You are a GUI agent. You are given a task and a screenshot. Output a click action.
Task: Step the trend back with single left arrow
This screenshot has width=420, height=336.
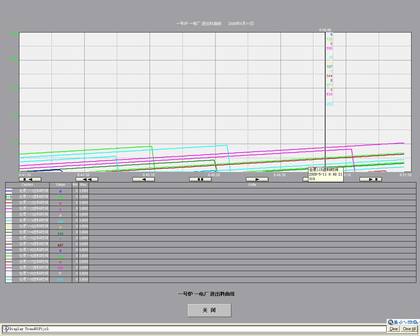[x=144, y=179]
